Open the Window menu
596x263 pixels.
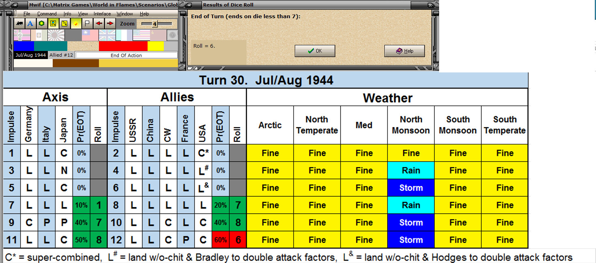[x=125, y=14]
